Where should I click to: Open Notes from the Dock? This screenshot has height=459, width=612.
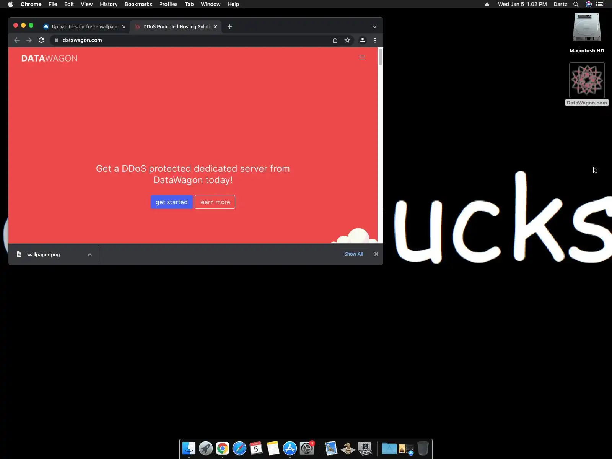[273, 448]
